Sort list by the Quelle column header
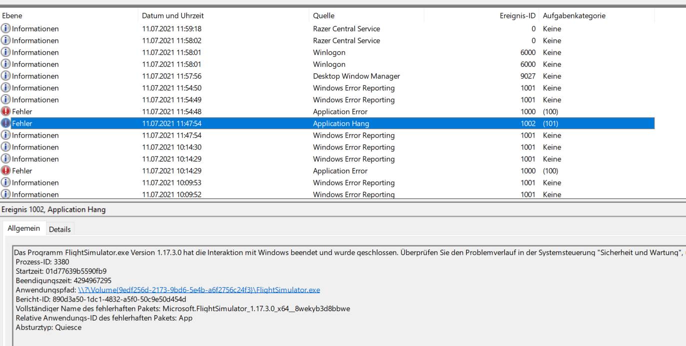 (x=324, y=15)
